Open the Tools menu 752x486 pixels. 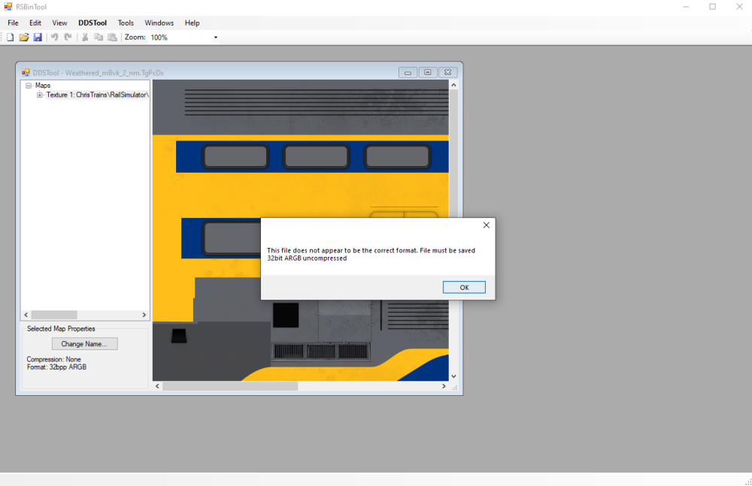(126, 23)
